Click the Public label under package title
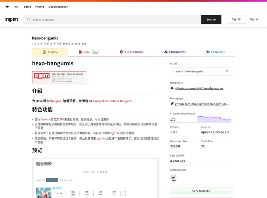Viewport: 267px width, 198px height. pos(48,44)
